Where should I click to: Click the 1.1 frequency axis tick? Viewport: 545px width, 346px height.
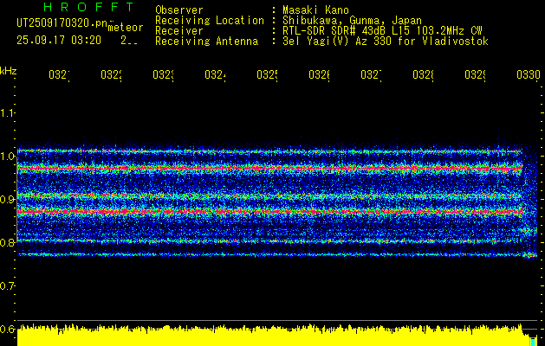[x=8, y=113]
